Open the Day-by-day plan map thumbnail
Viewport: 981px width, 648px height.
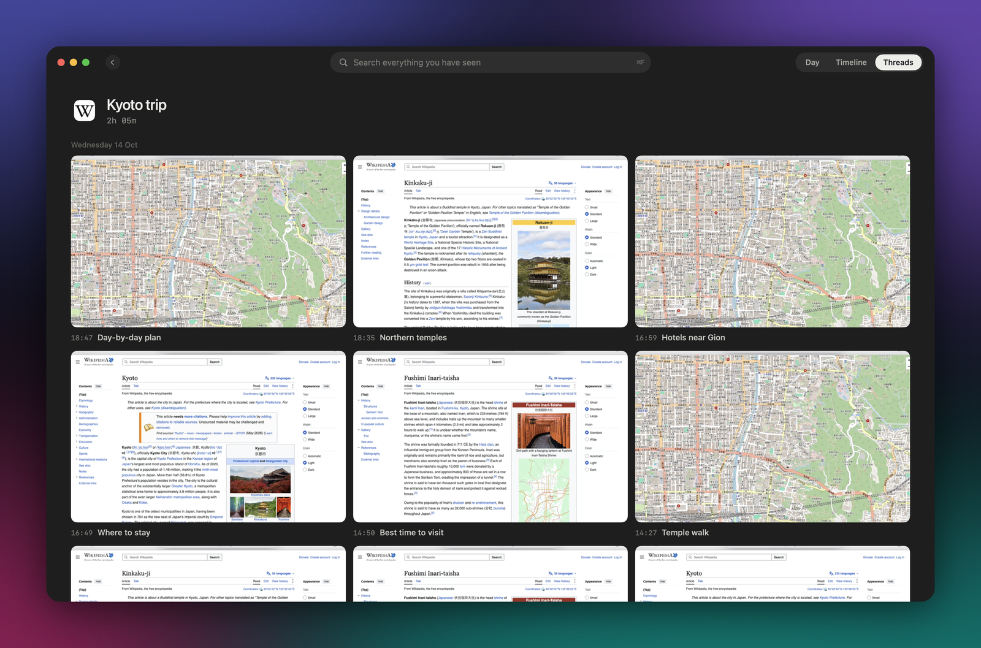click(208, 242)
